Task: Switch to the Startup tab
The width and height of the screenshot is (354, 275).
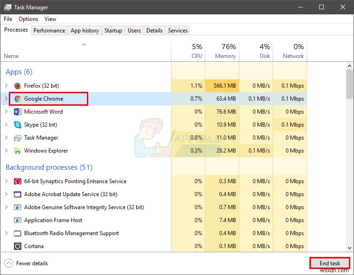Action: [x=113, y=31]
